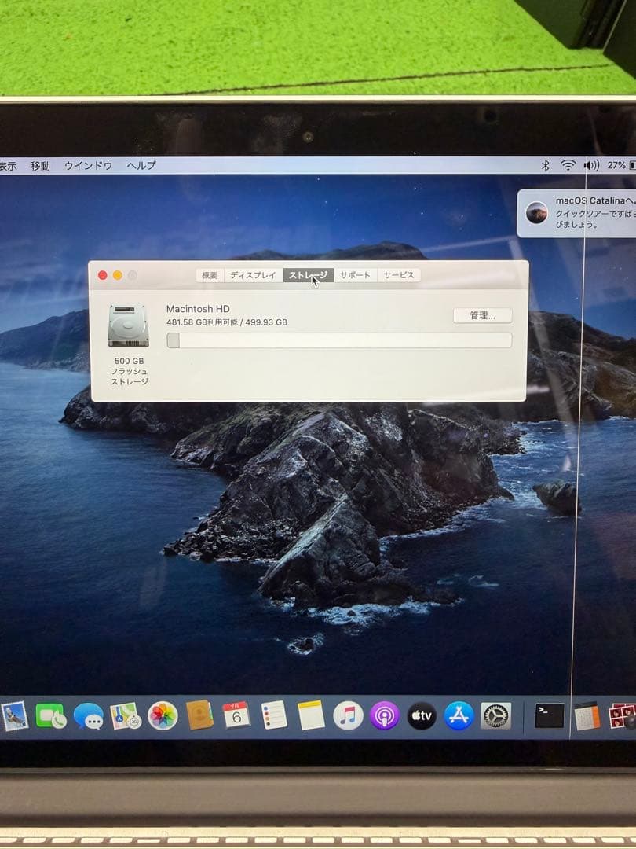Open Messages app in Dock

(x=88, y=716)
